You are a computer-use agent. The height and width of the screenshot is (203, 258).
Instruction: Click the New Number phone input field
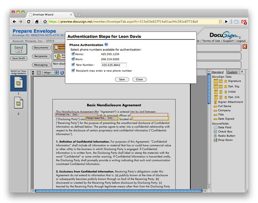tap(114, 65)
